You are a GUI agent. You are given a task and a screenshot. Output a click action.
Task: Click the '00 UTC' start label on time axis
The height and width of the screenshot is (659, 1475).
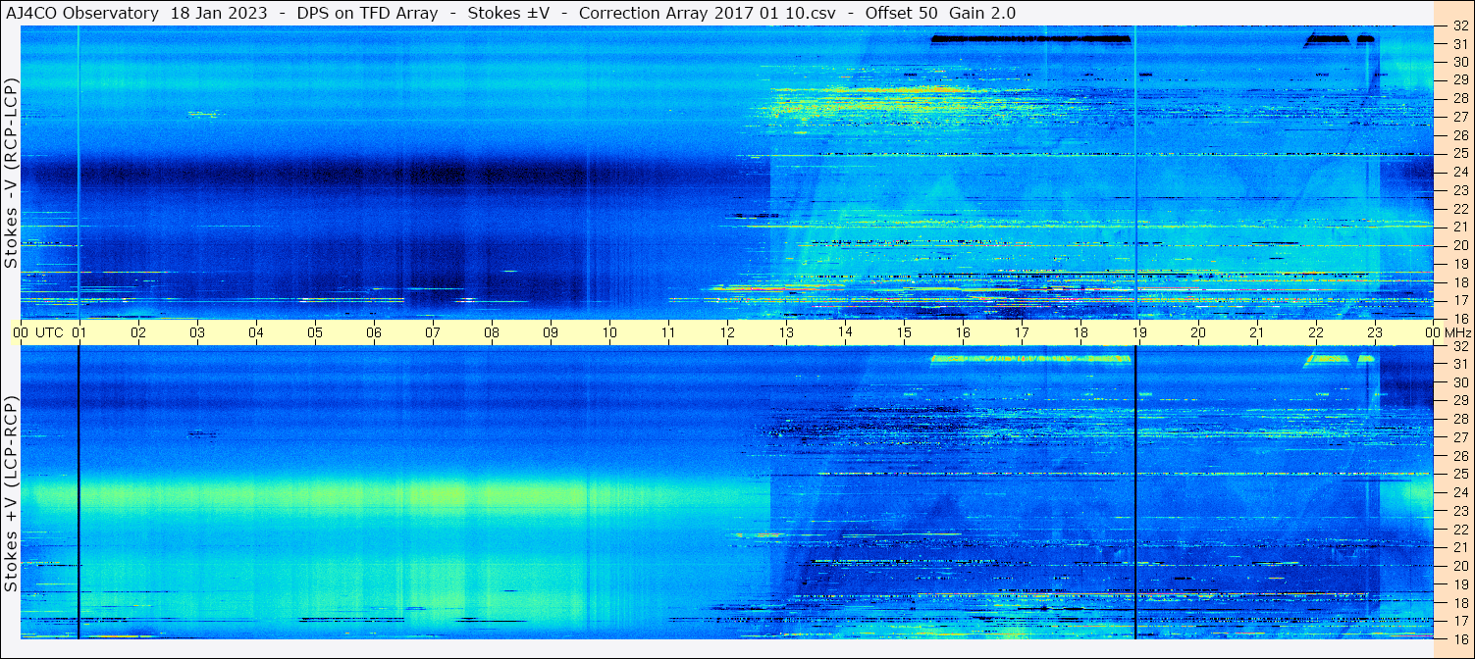pyautogui.click(x=38, y=333)
